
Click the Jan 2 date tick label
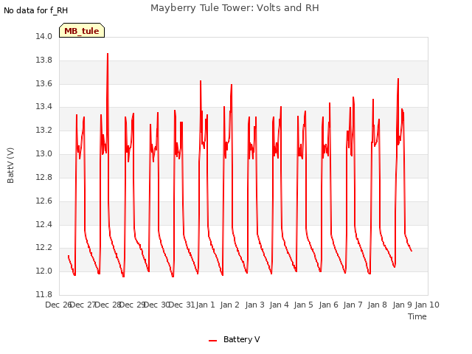pos(230,305)
